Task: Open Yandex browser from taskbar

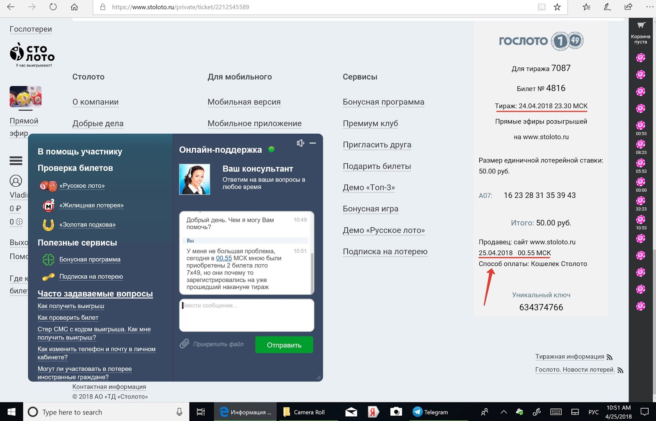Action: click(373, 412)
